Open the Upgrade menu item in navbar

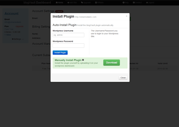[x=86, y=2]
